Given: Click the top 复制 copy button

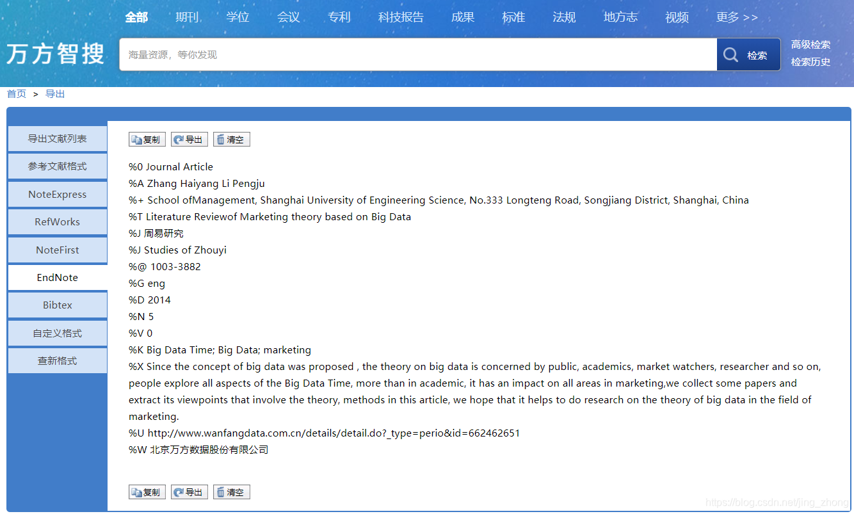Looking at the screenshot, I should (x=147, y=140).
